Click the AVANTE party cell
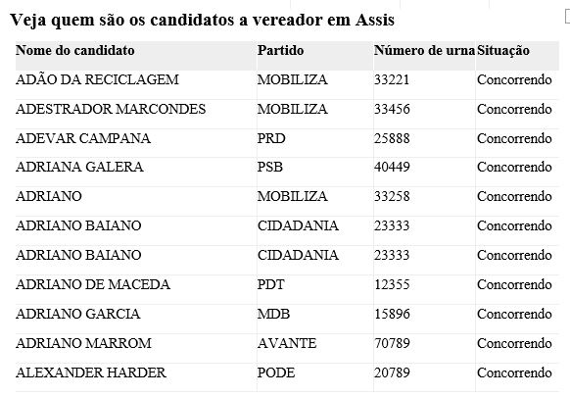 [x=287, y=343]
